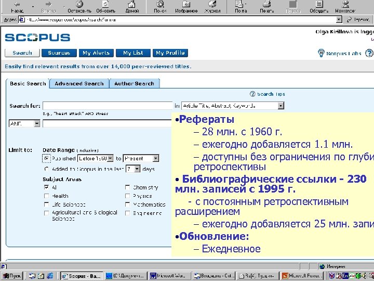Viewport: 374px width, 281px height.
Task: Click the Переход go button
Action: click(x=358, y=20)
